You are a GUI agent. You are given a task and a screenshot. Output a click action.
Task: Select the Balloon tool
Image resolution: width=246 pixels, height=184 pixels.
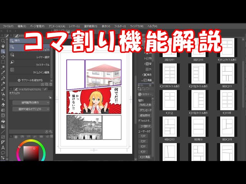pos(3,153)
